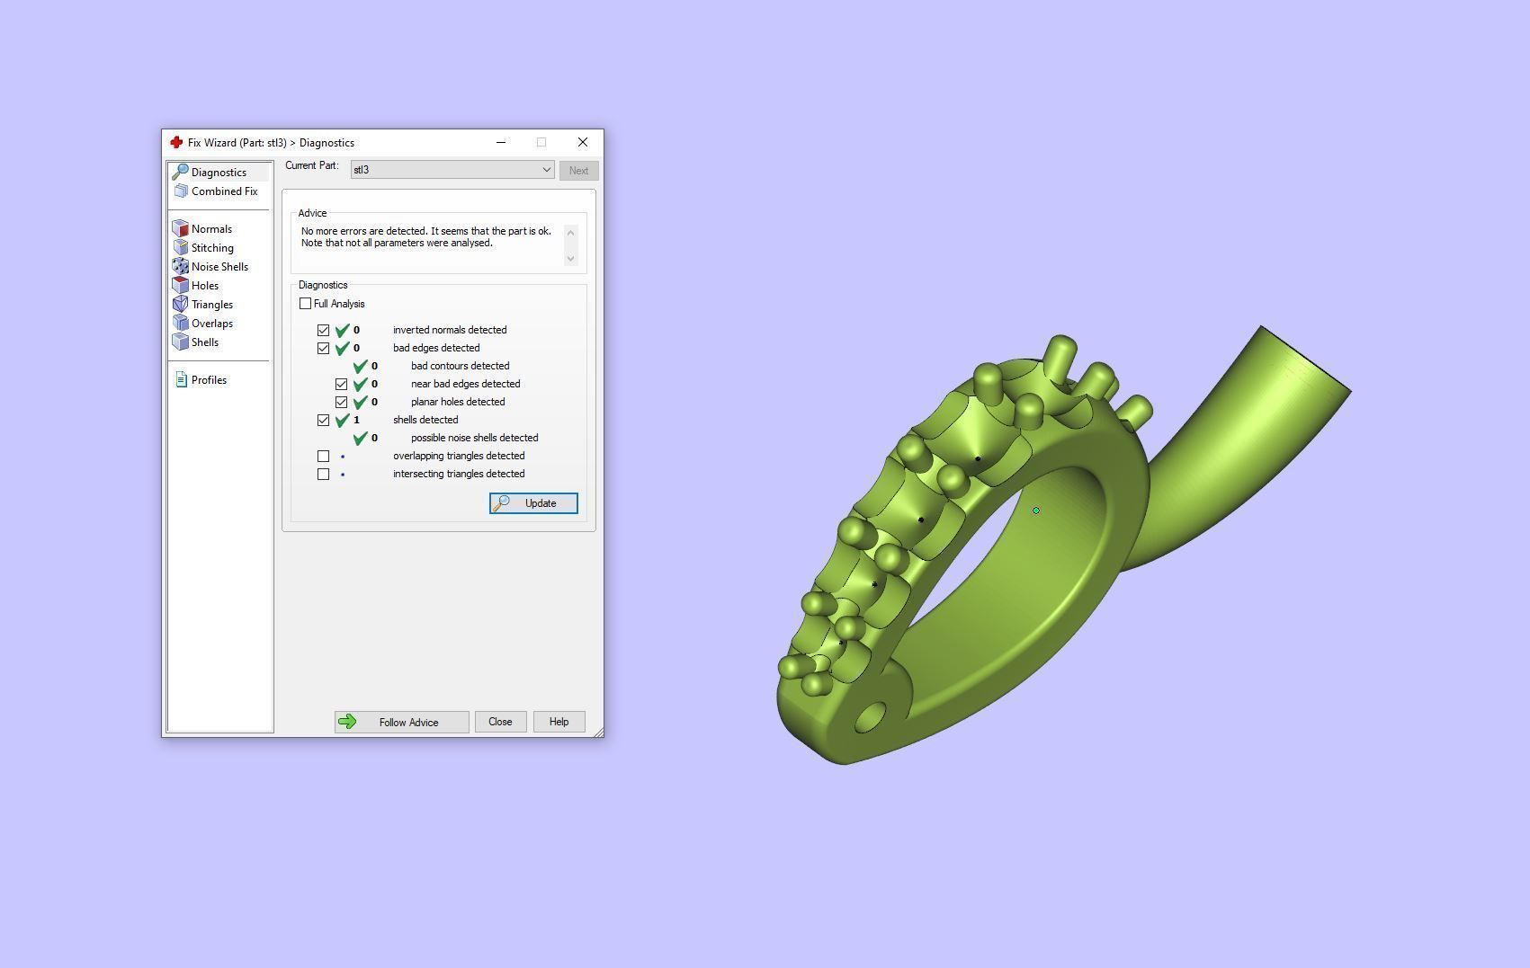Click the Shells icon

click(x=181, y=342)
